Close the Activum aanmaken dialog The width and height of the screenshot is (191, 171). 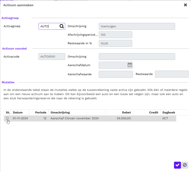(x=185, y=5)
